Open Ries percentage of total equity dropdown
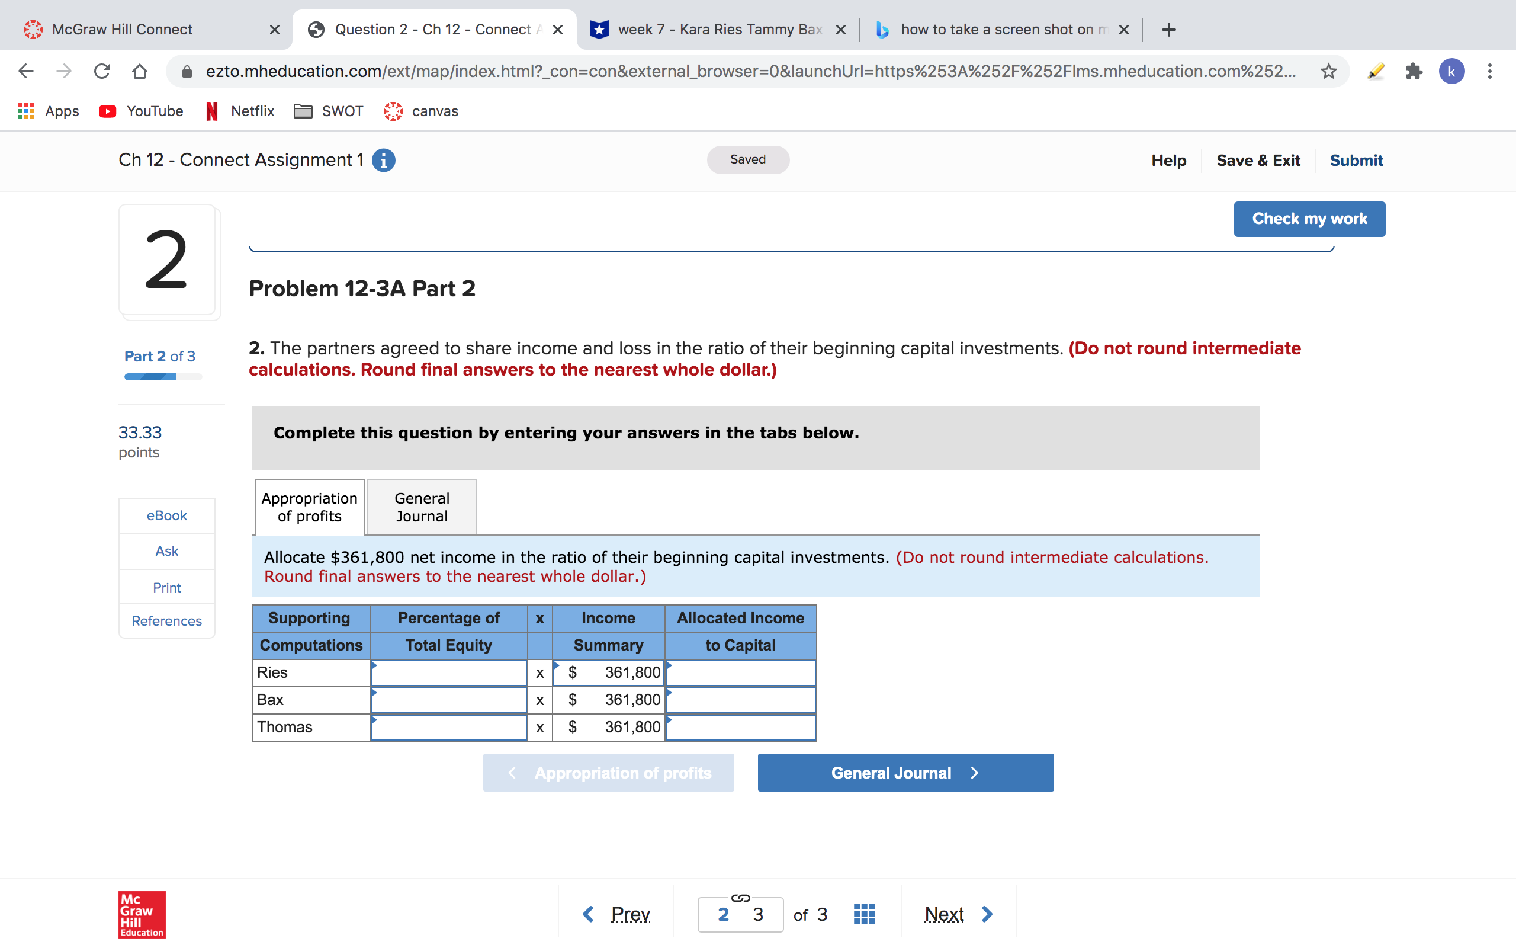Viewport: 1516px width, 948px height. (448, 672)
